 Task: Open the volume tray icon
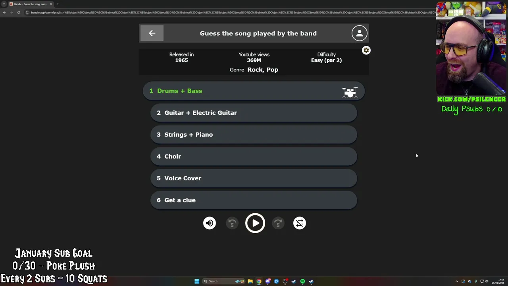(x=487, y=281)
